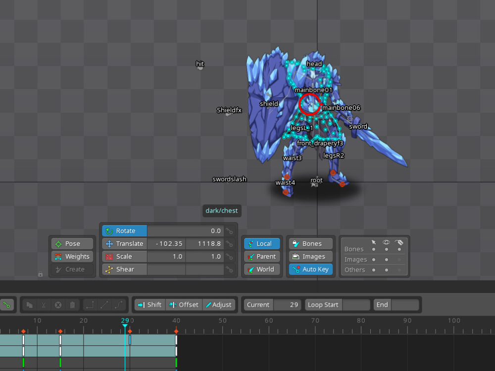Viewport: 495px width, 371px height.
Task: Select the "root" bone label
Action: [x=316, y=180]
